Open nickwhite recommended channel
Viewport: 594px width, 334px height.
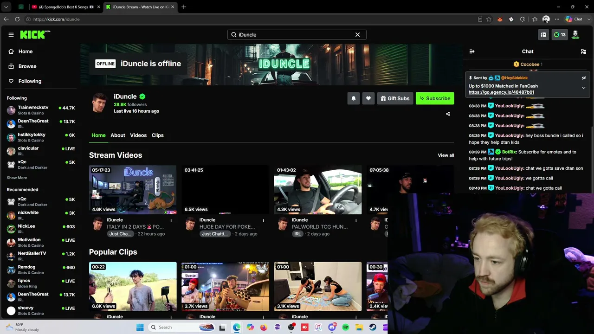point(40,215)
